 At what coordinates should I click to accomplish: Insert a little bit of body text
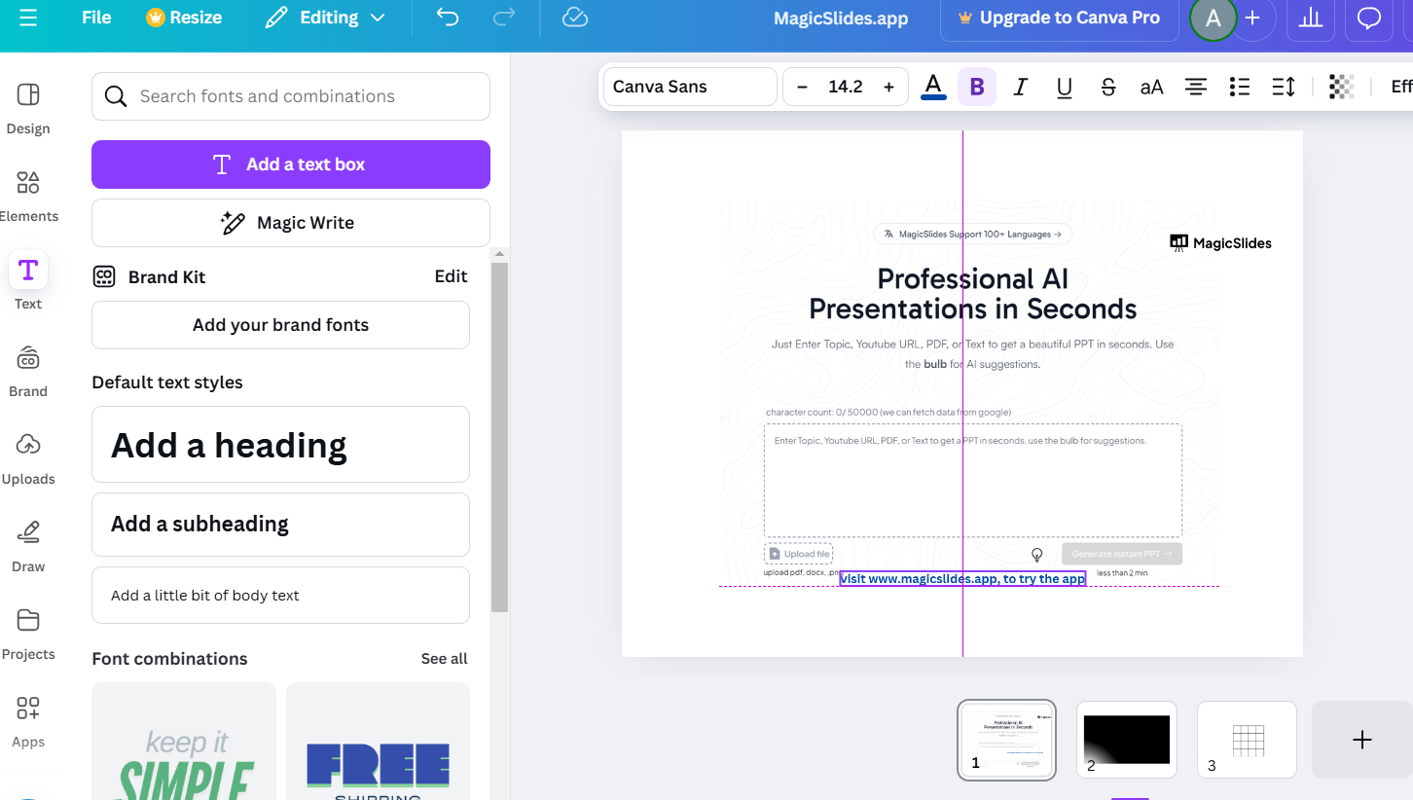280,596
